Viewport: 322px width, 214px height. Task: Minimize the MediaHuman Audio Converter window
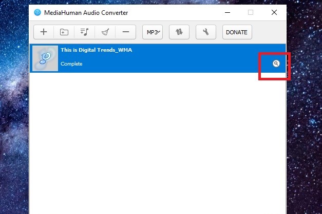pos(226,12)
